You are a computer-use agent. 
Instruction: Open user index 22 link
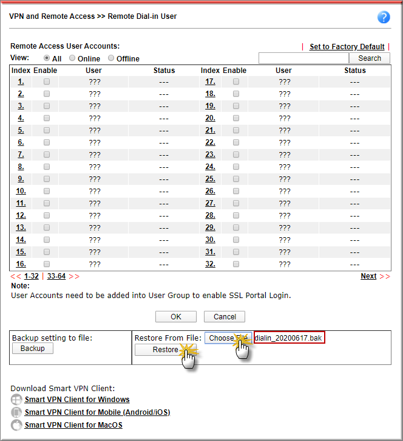pyautogui.click(x=210, y=142)
